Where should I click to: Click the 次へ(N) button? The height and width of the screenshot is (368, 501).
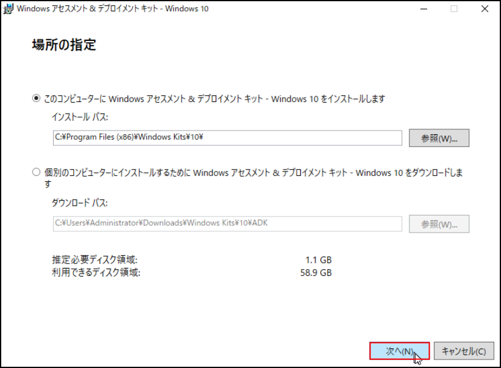(399, 351)
